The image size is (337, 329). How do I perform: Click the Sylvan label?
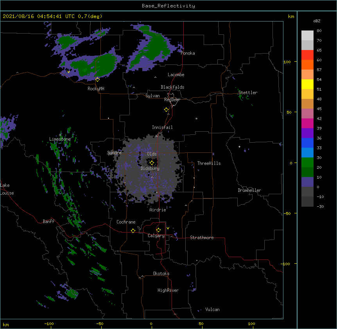point(152,96)
